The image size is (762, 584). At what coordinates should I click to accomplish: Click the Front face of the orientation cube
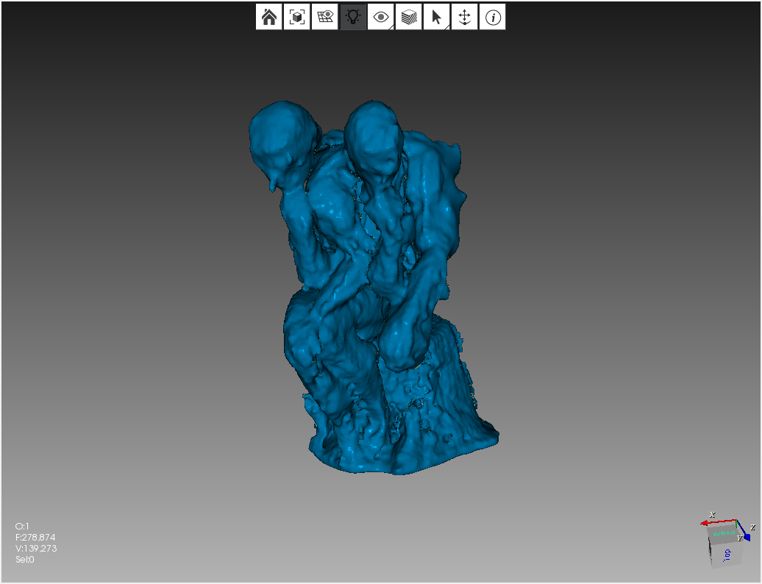[x=724, y=533]
